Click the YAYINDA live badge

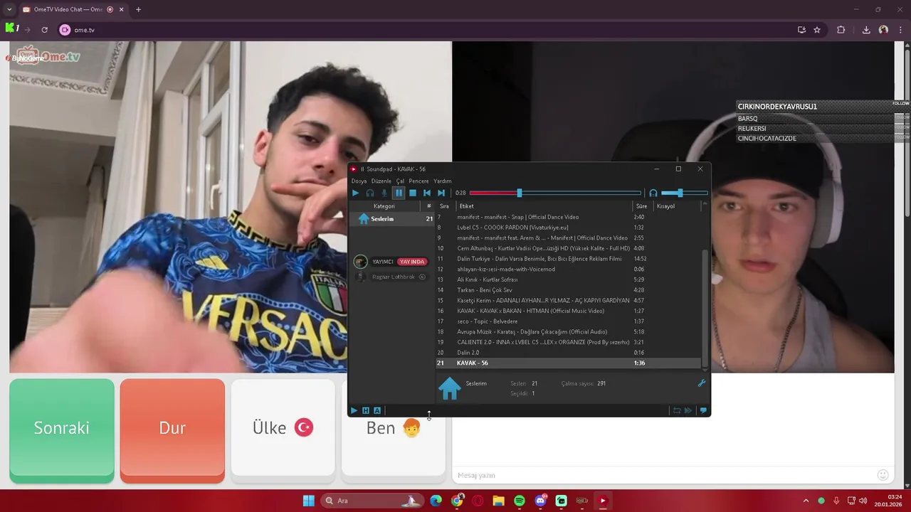[x=411, y=262]
